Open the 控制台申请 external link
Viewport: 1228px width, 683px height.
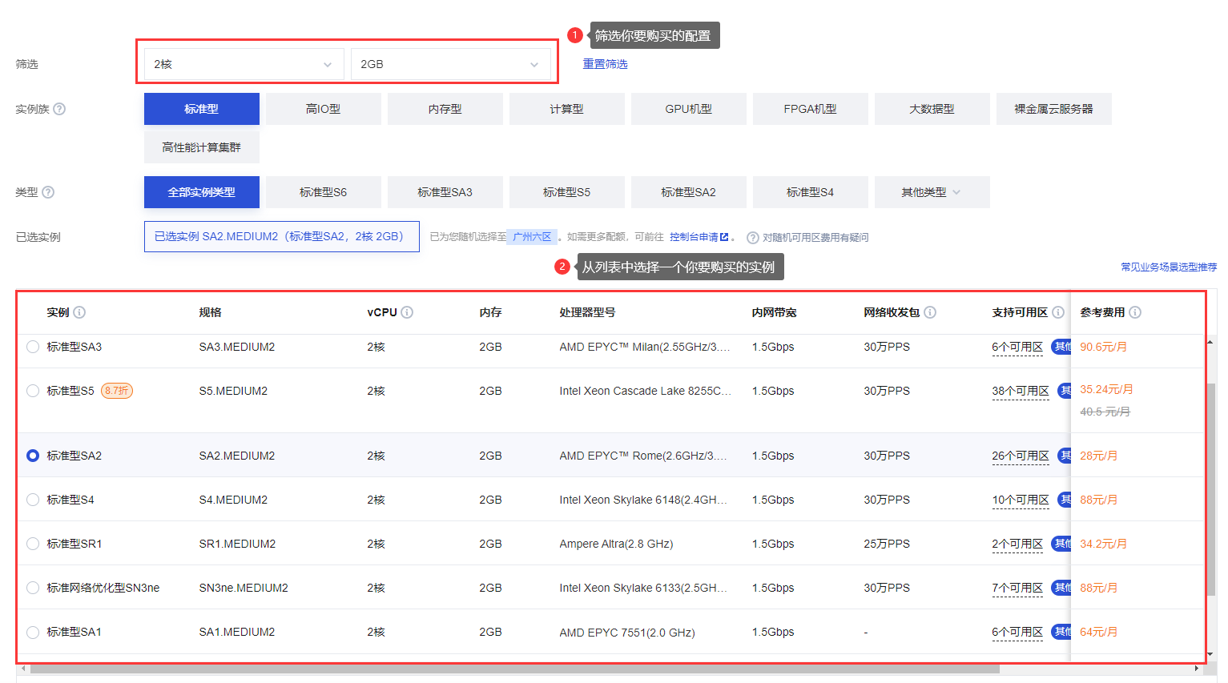pyautogui.click(x=699, y=237)
